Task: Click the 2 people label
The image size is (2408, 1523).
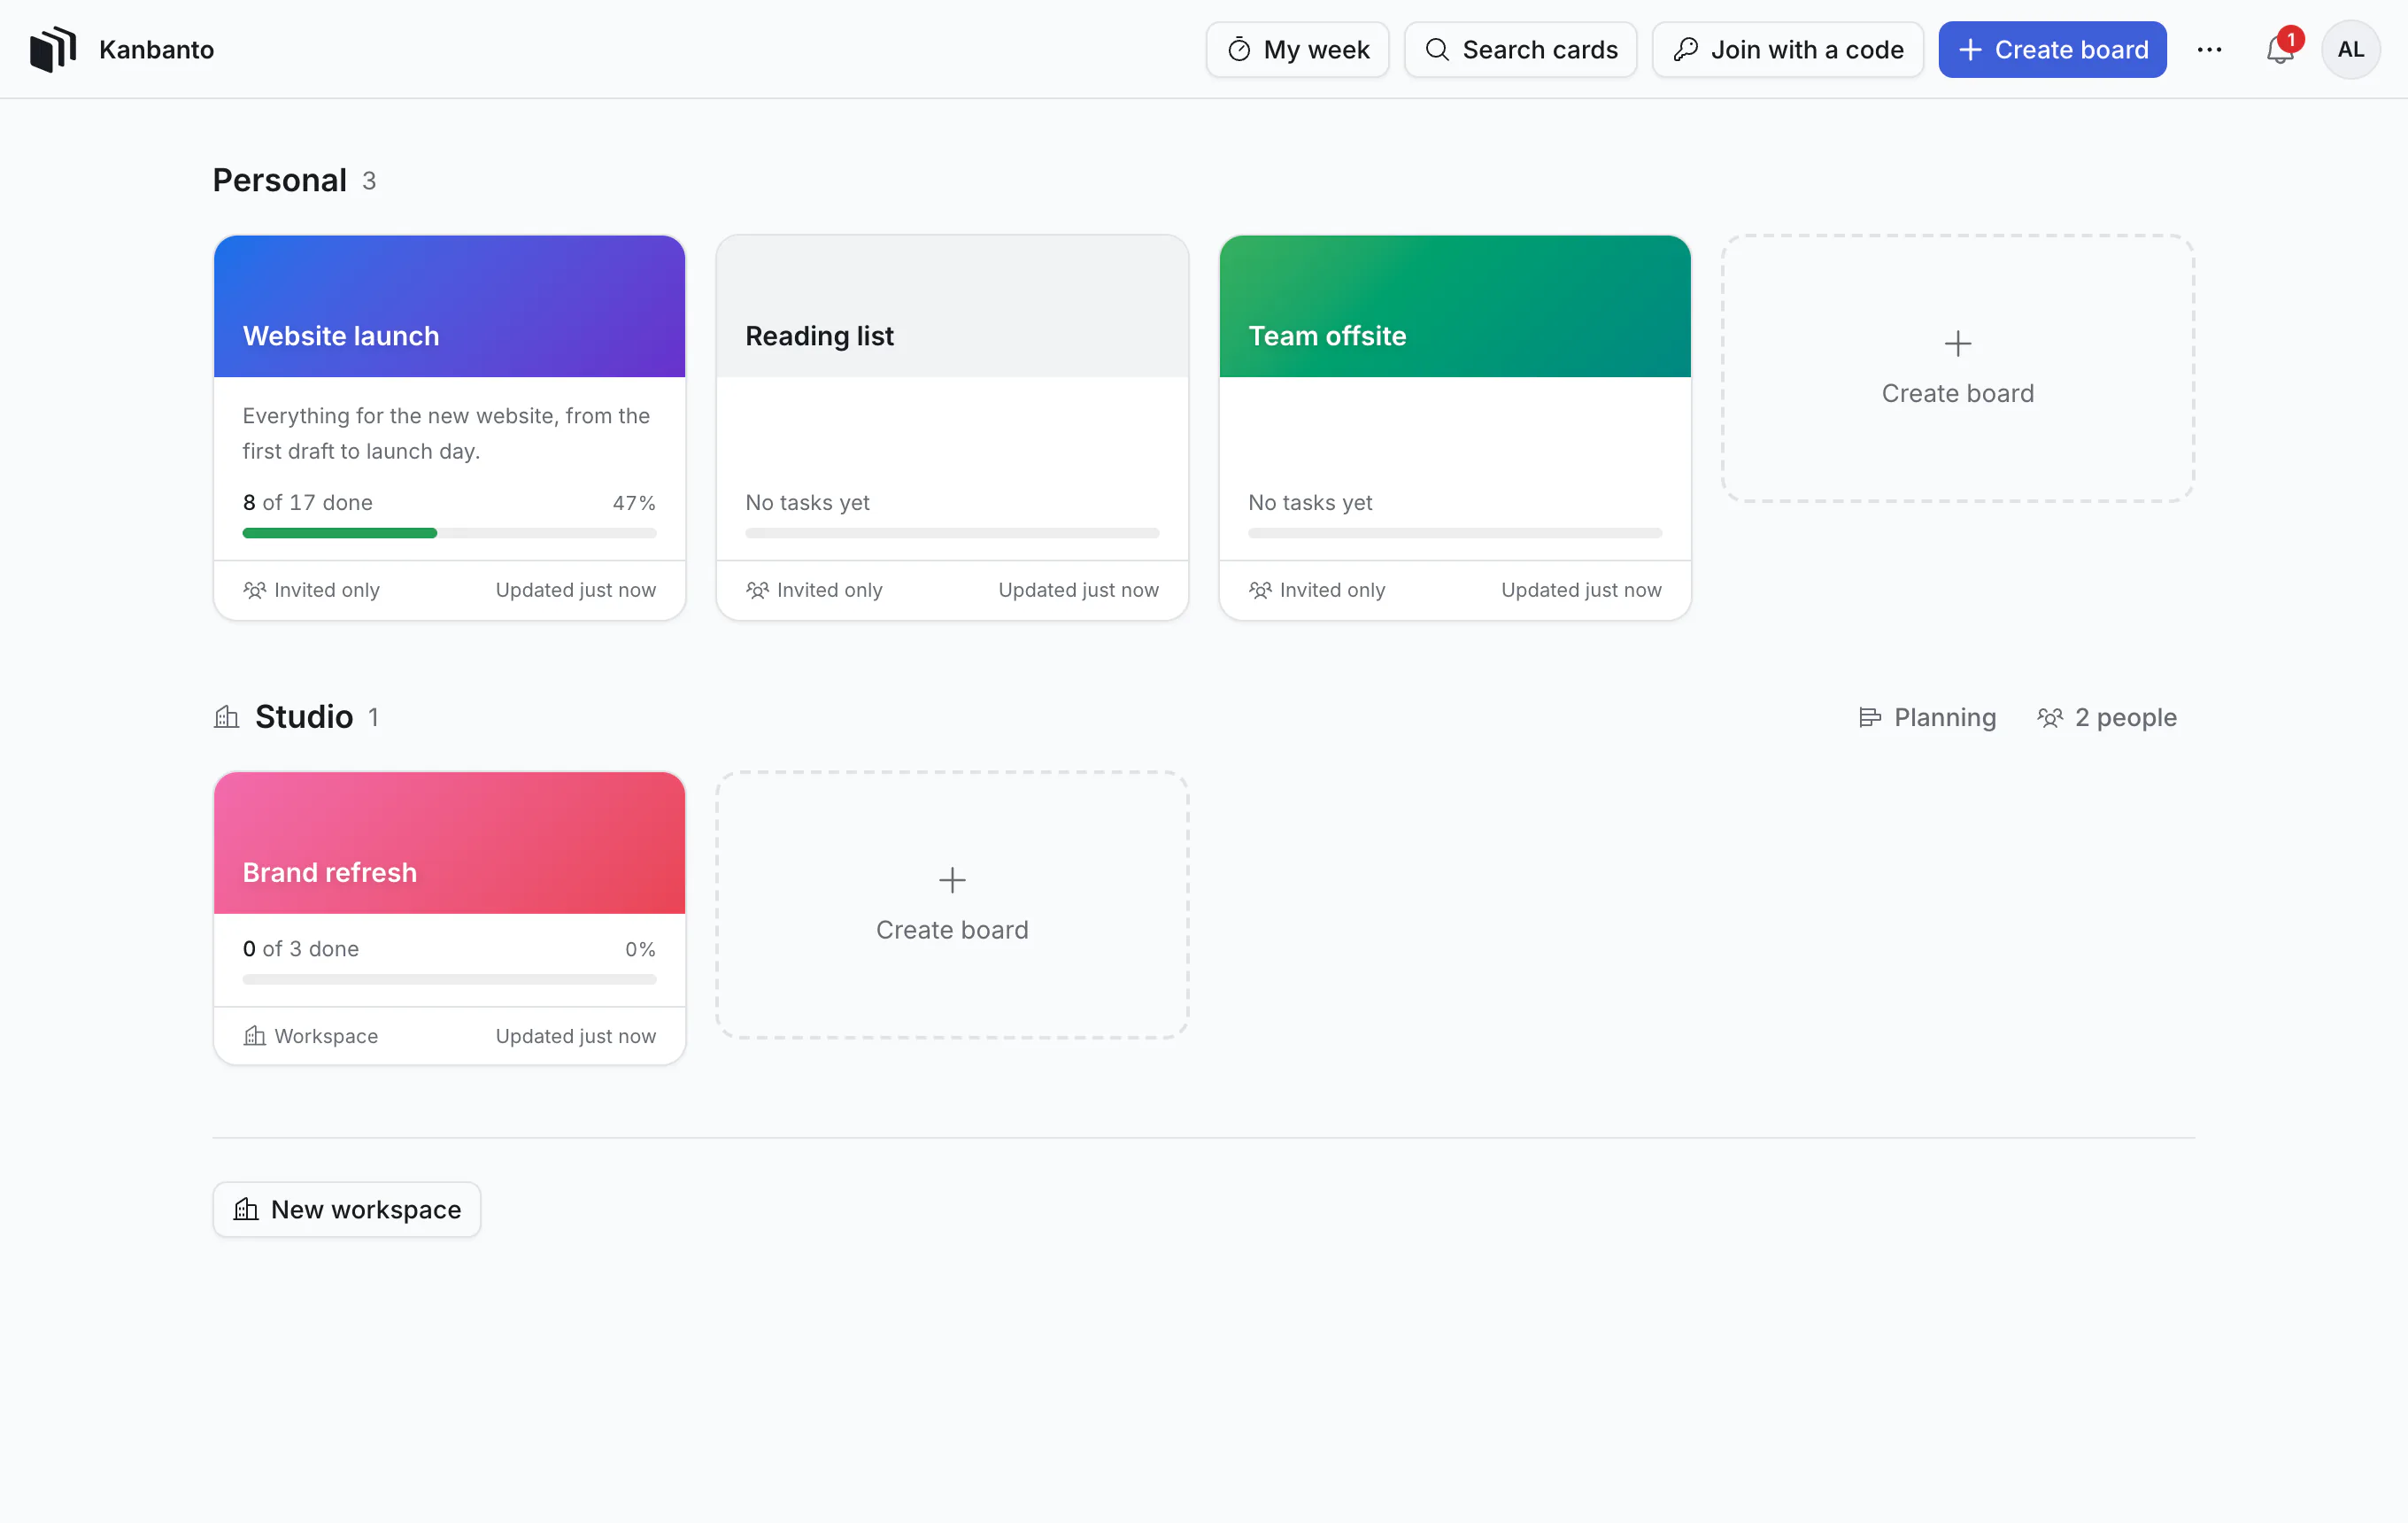Action: click(x=2125, y=717)
